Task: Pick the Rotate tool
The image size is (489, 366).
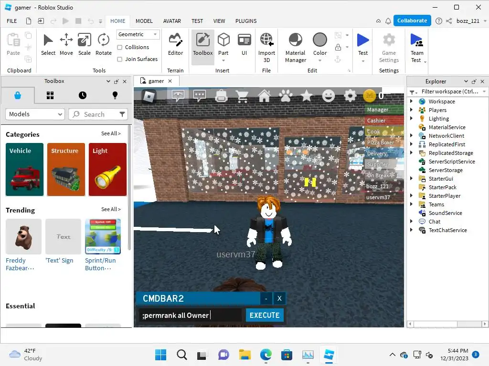Action: pyautogui.click(x=103, y=45)
